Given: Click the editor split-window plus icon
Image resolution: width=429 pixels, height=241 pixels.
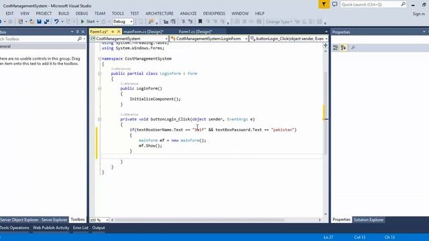Looking at the screenshot, I should [325, 46].
